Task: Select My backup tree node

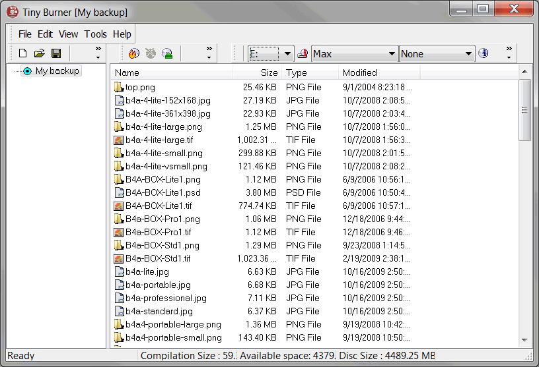Action: pyautogui.click(x=57, y=71)
